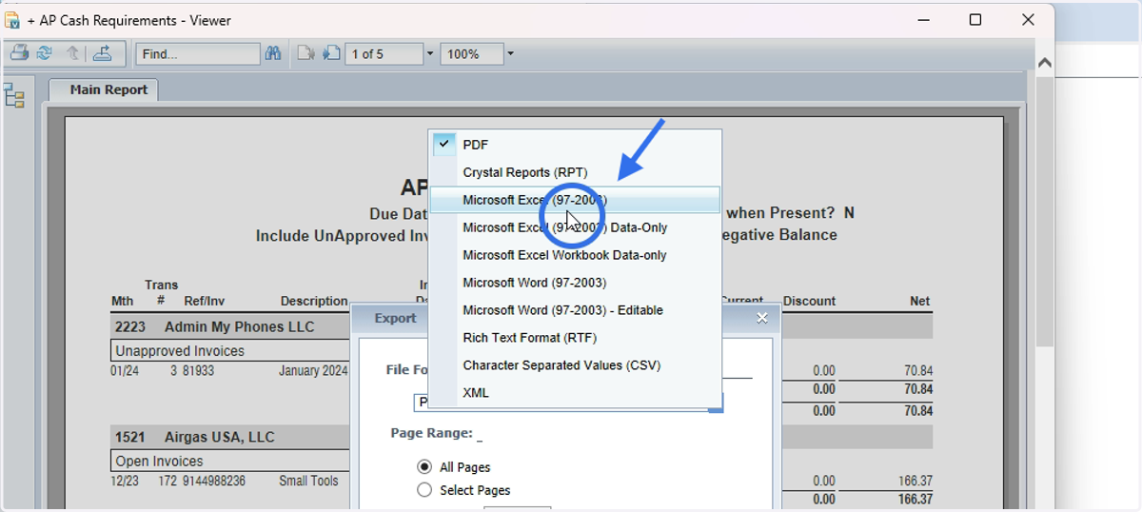The image size is (1142, 512).
Task: Choose Microsoft Excel (97-2003) Data-Only
Action: [575, 227]
